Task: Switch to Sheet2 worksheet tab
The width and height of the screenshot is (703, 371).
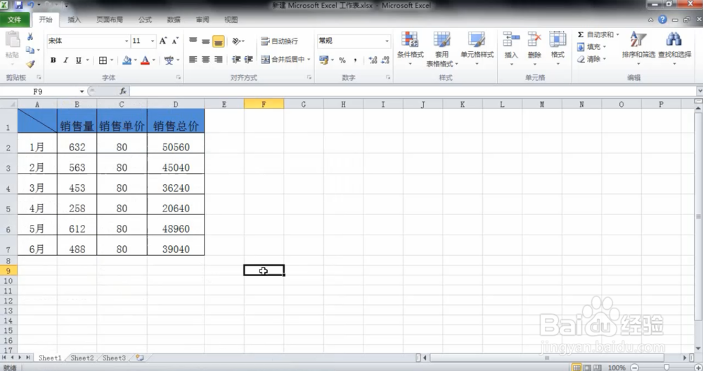Action: click(x=82, y=358)
